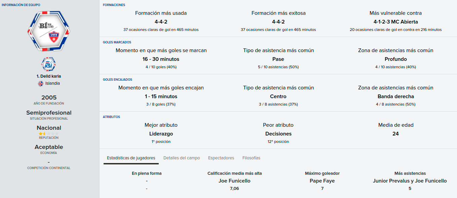Image resolution: width=457 pixels, height=198 pixels.
Task: Click the Liderazgo best attribute value
Action: [161, 134]
